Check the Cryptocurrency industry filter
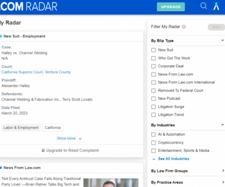 (x=153, y=143)
